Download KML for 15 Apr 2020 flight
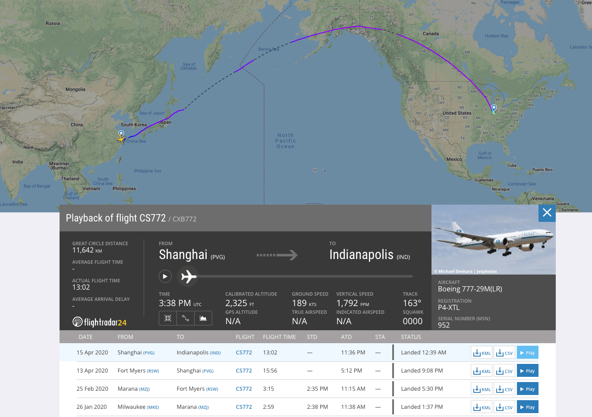 tap(482, 353)
